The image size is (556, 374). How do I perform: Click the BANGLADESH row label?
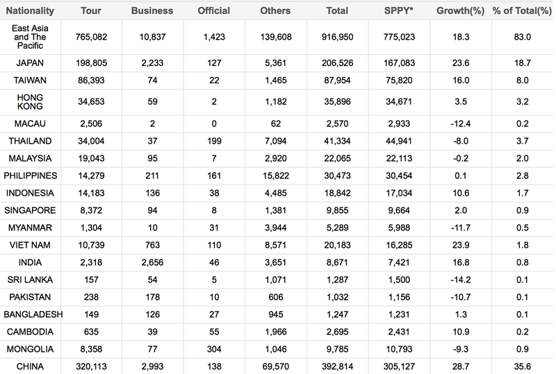pos(33,314)
